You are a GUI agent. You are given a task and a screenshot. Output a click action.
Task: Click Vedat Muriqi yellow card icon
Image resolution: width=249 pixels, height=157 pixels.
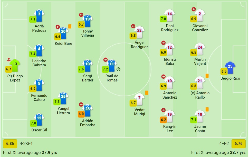click(147, 93)
